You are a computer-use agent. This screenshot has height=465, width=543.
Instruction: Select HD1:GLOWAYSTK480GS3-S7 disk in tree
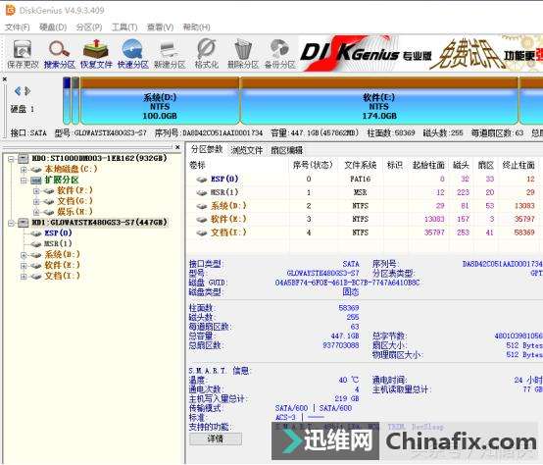click(99, 223)
